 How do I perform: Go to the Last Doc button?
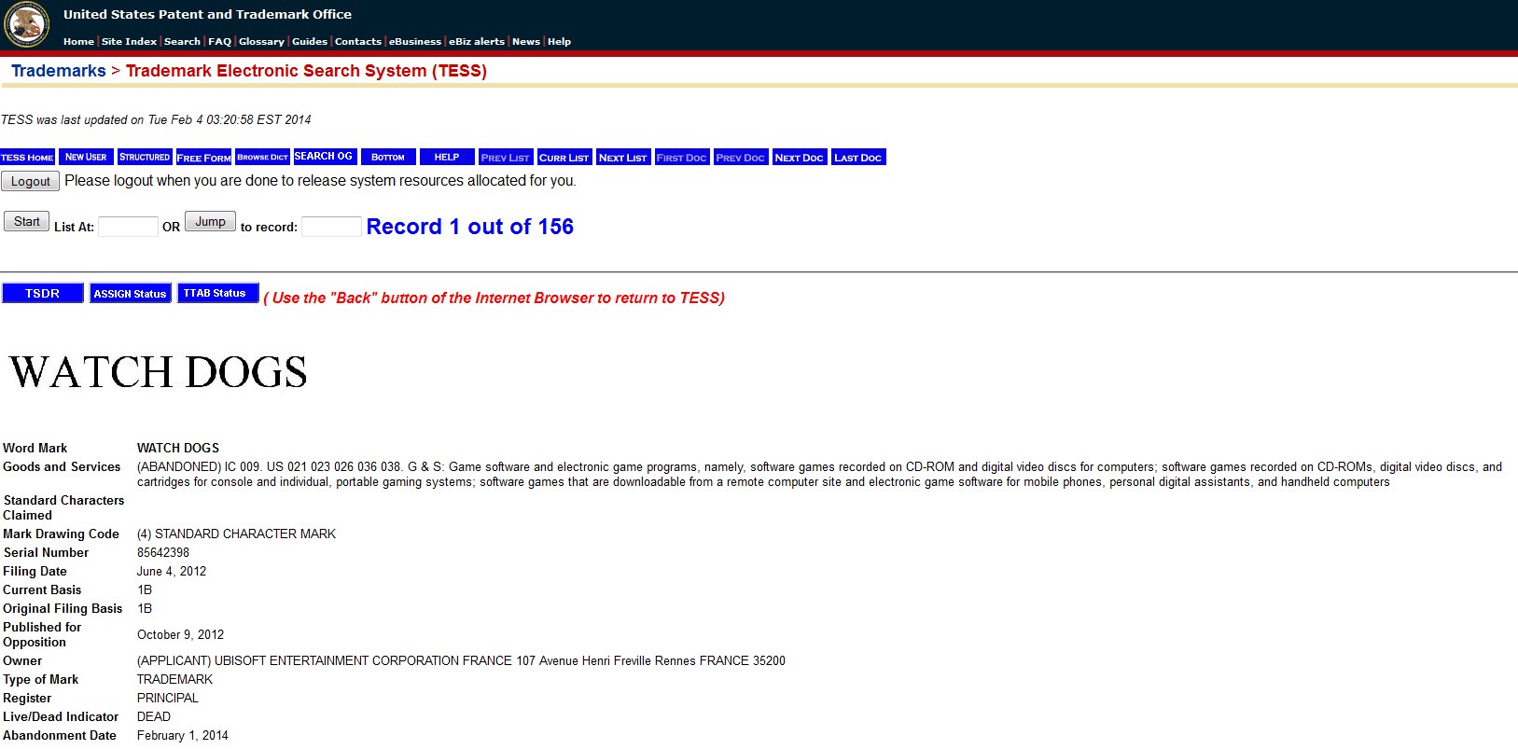[x=858, y=157]
